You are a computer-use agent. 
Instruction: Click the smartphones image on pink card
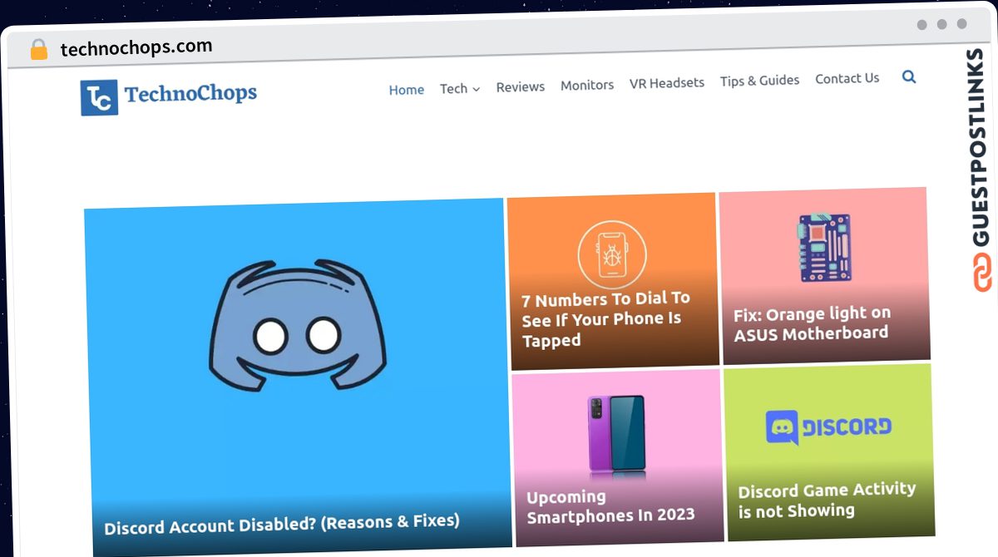[616, 436]
